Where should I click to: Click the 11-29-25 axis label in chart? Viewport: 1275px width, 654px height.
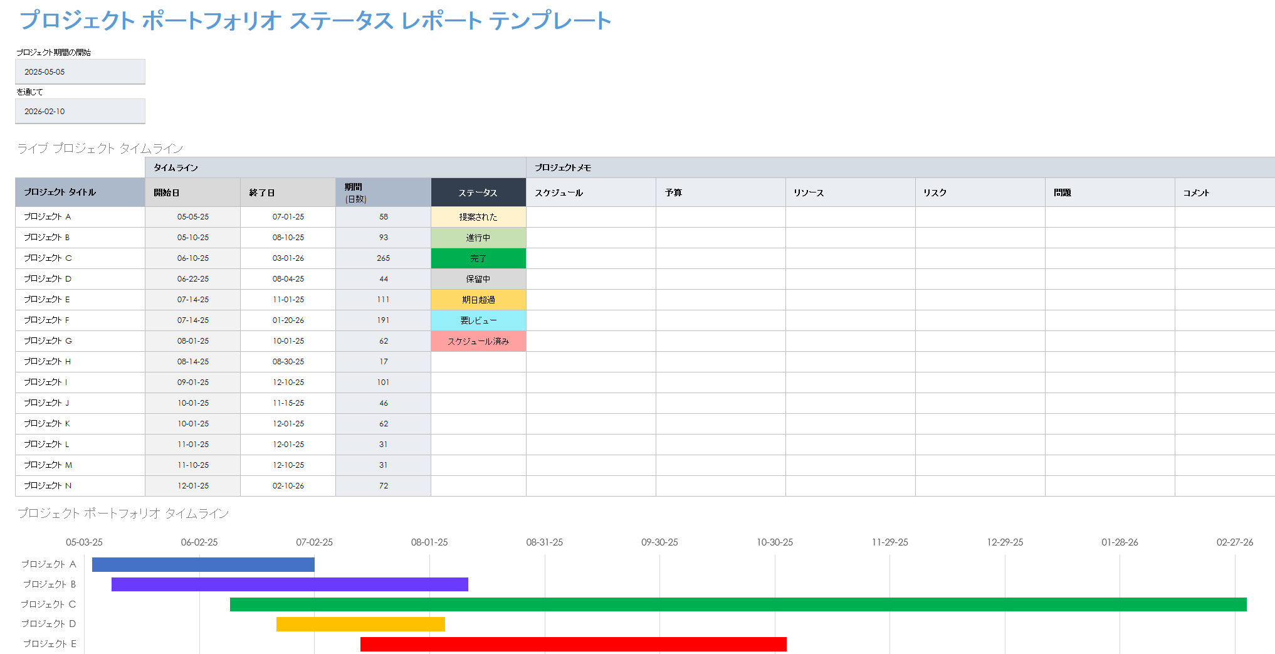click(890, 542)
